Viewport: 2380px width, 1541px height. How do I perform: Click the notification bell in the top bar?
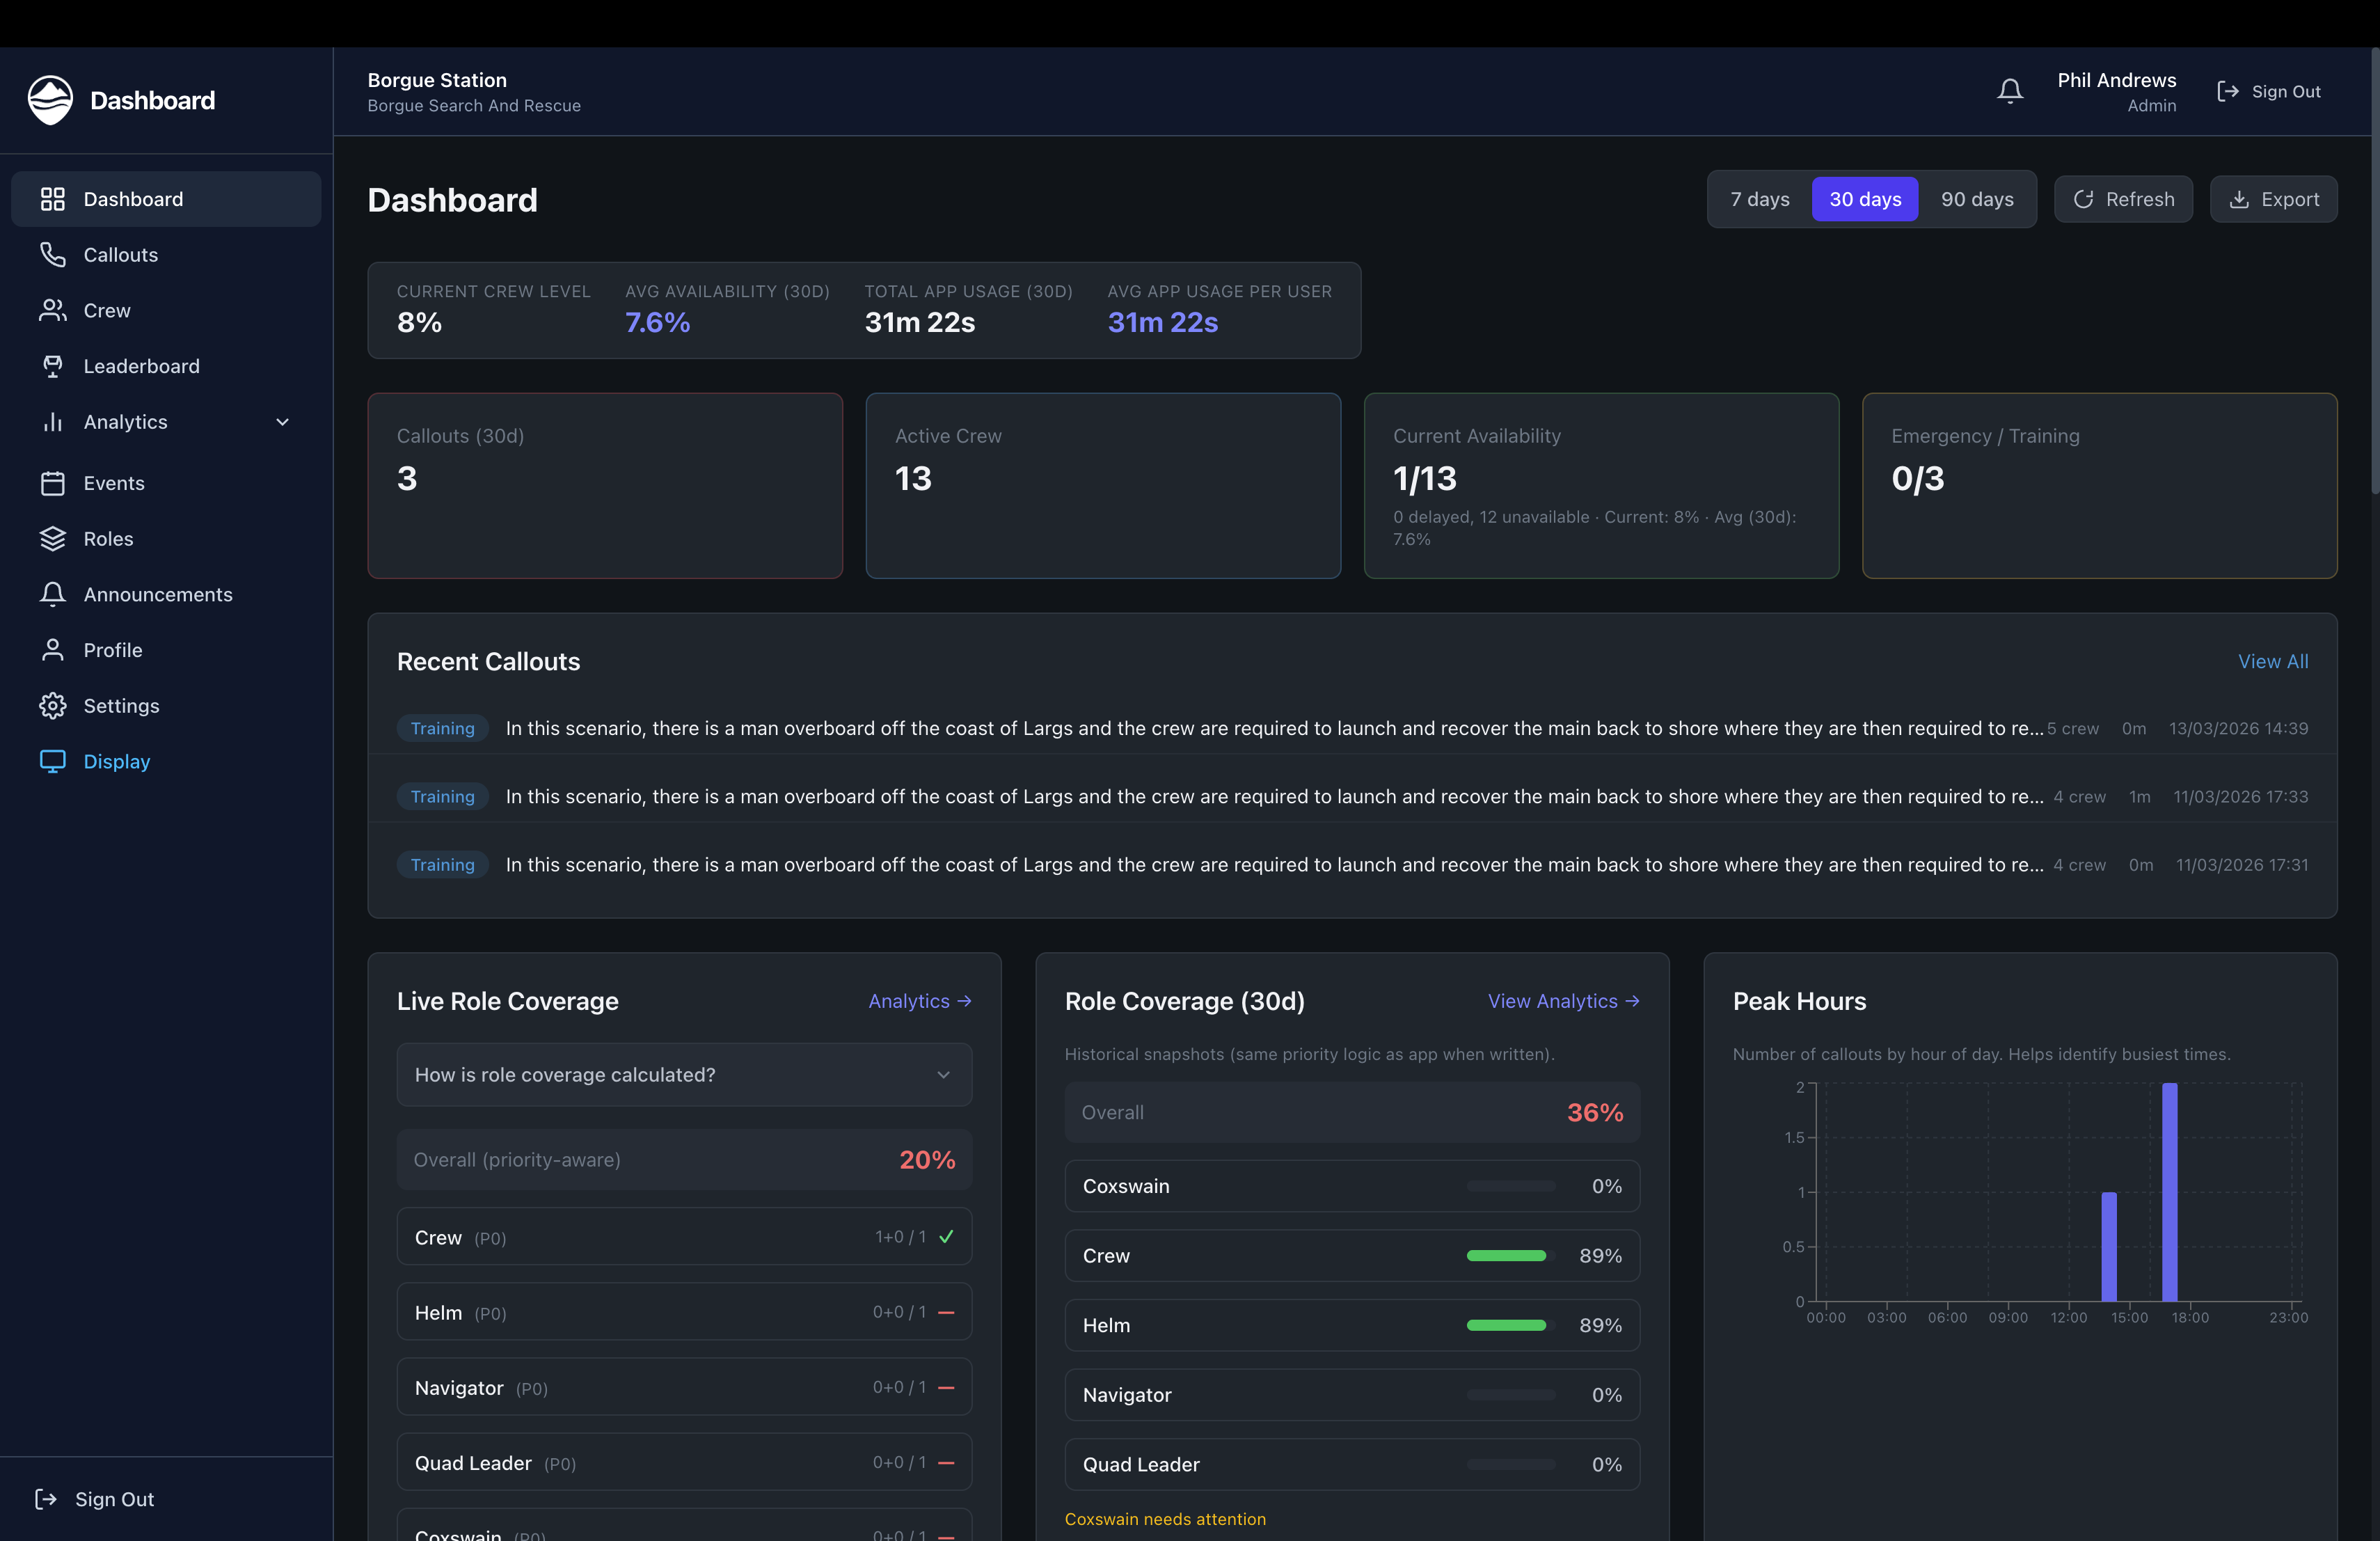tap(2010, 90)
